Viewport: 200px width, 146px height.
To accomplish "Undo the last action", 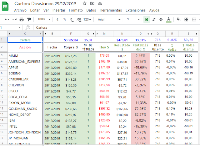I will click(7, 19).
